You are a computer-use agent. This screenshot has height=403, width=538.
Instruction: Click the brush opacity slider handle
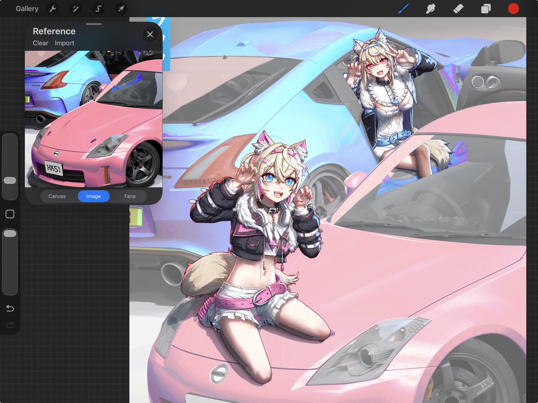10,234
